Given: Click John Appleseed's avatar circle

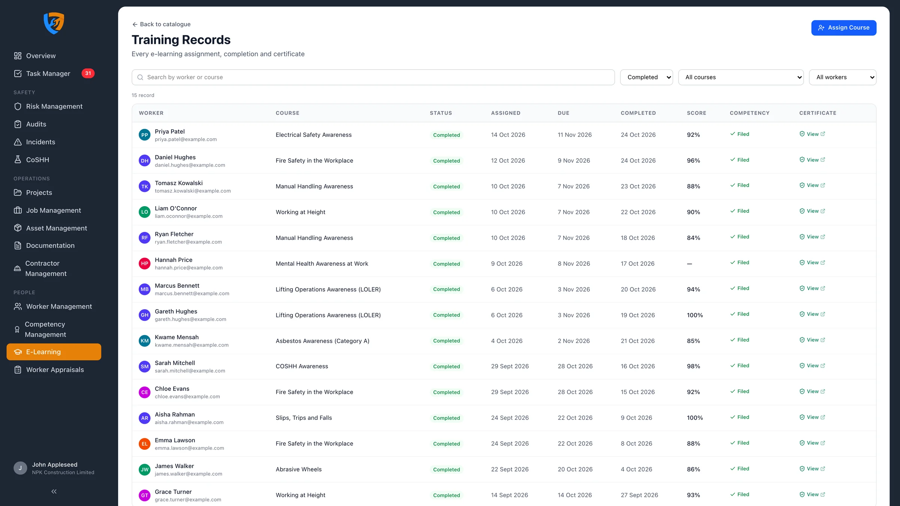Looking at the screenshot, I should pyautogui.click(x=20, y=468).
